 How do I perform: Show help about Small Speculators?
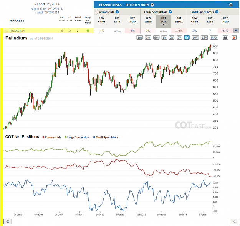point(217,12)
